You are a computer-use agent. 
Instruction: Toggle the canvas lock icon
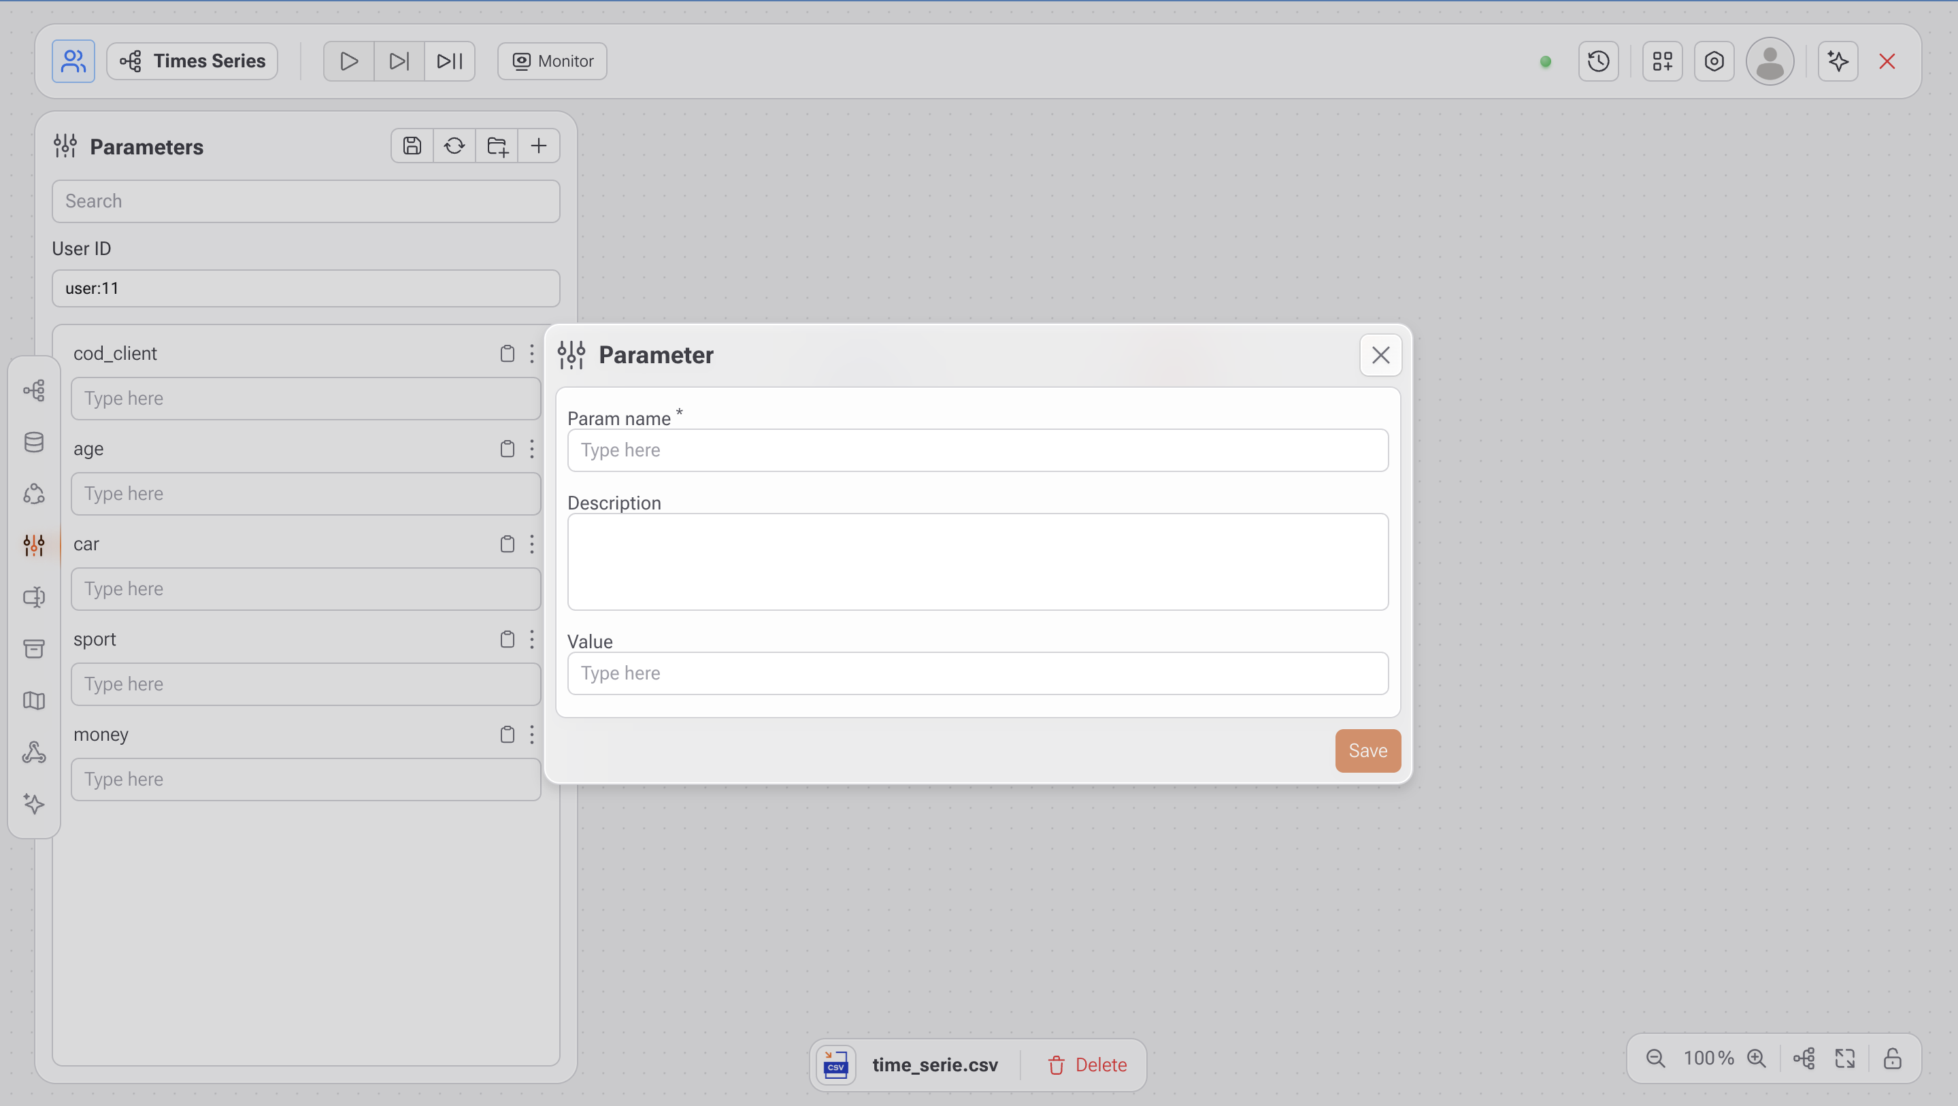pos(1892,1058)
